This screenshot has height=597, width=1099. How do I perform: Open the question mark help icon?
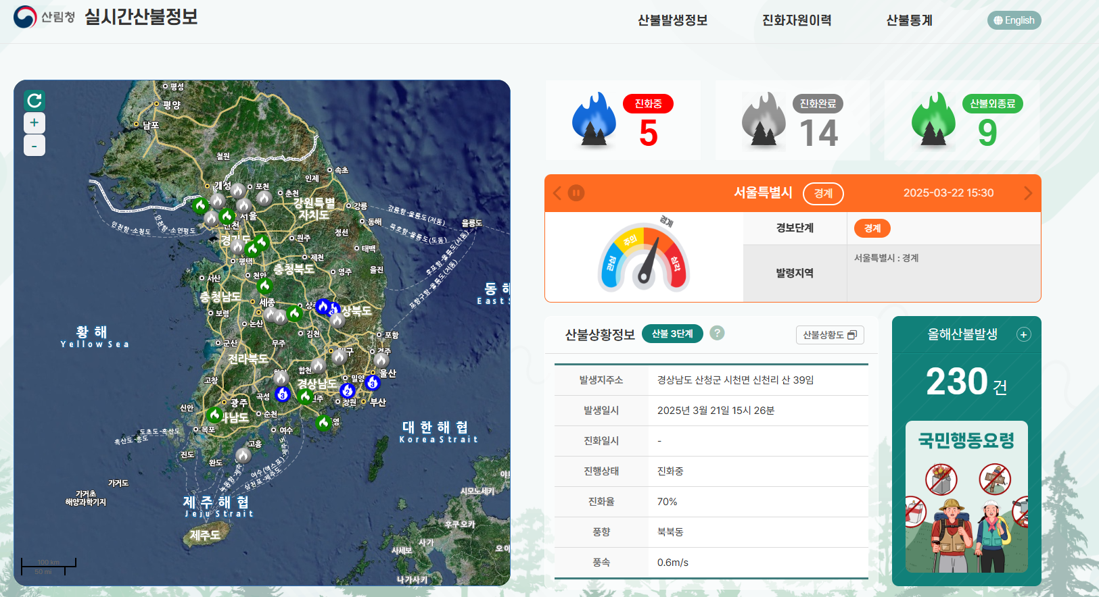coord(718,333)
